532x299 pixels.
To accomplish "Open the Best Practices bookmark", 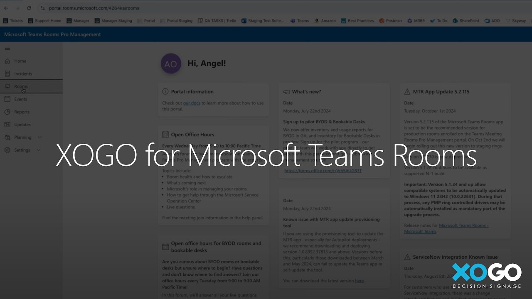I will click(357, 21).
